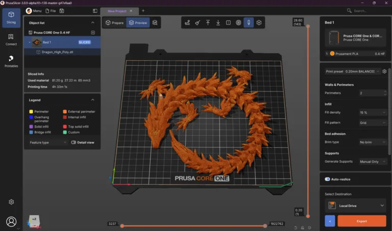This screenshot has height=231, width=392.
Task: Click the Bridge infill legend swatch
Action: (31, 133)
